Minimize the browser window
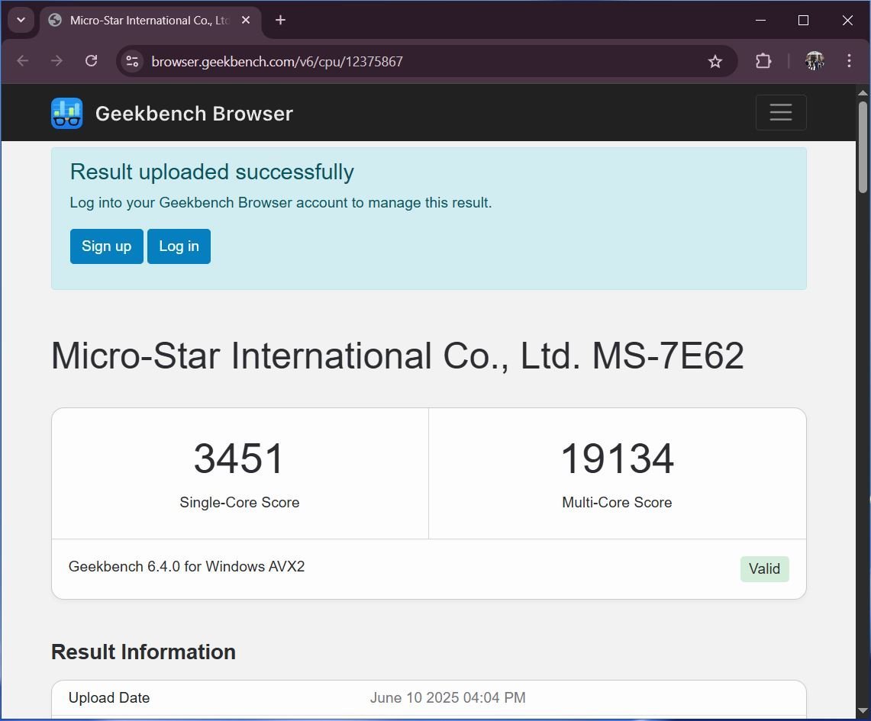The height and width of the screenshot is (721, 871). 760,21
